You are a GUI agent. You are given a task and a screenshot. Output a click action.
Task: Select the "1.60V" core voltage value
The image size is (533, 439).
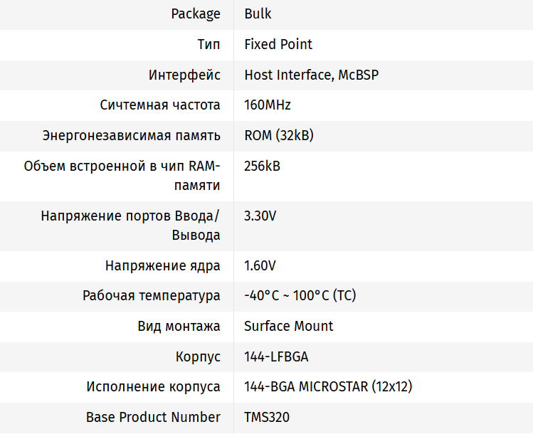(x=260, y=266)
